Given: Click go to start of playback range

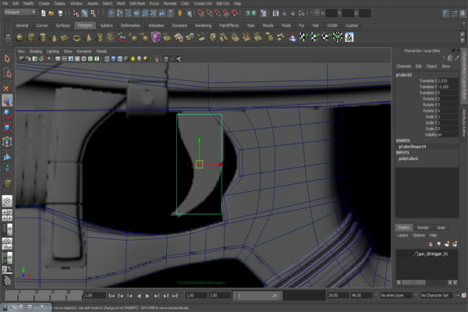Looking at the screenshot, I should tap(112, 296).
